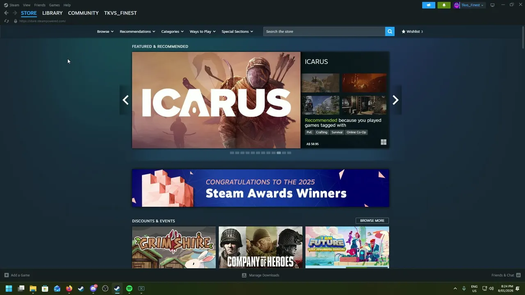Launch Firefox from the taskbar
This screenshot has width=525, height=295.
(x=69, y=288)
